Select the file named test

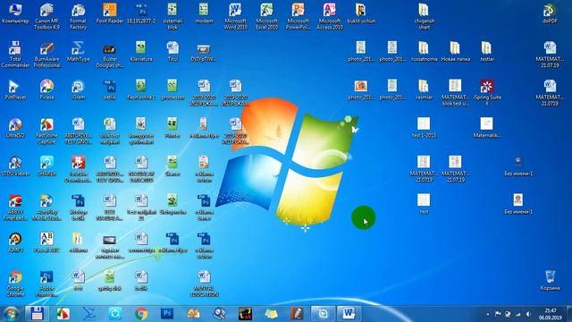click(424, 204)
